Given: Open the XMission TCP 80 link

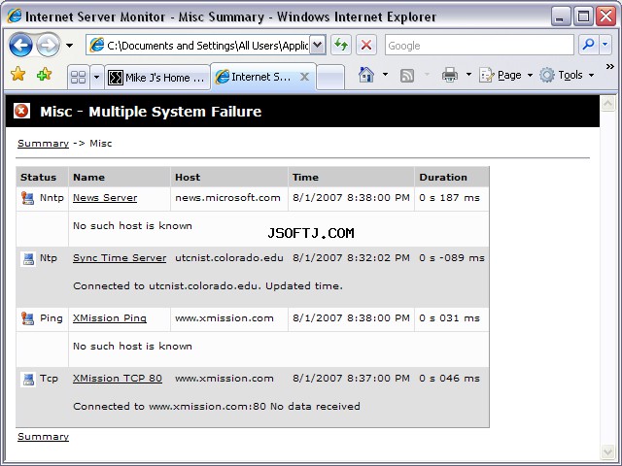Looking at the screenshot, I should 118,379.
